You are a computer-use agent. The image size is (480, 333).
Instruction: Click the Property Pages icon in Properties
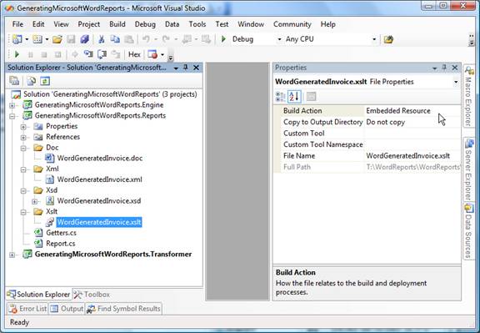coord(311,97)
